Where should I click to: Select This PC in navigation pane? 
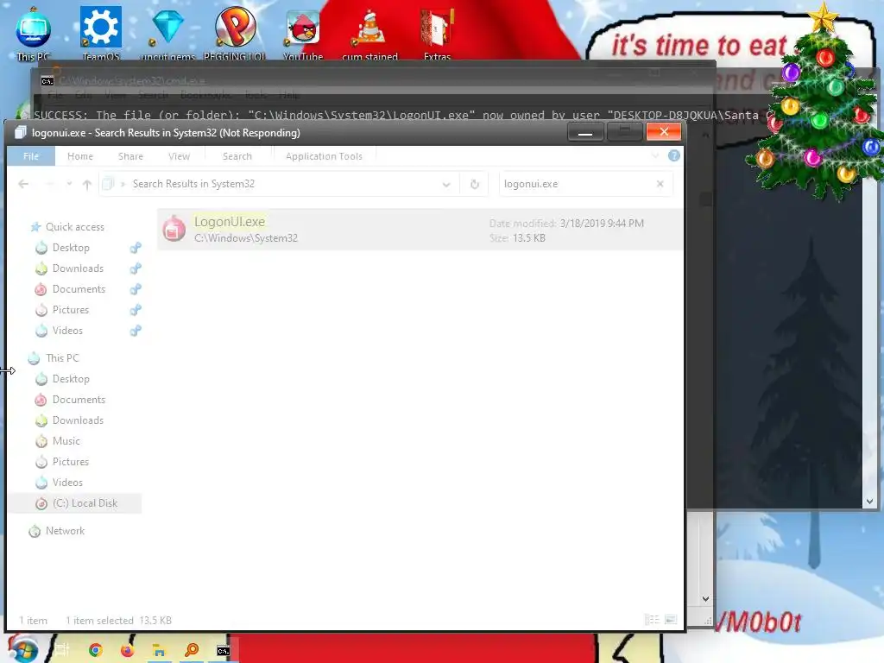click(62, 358)
